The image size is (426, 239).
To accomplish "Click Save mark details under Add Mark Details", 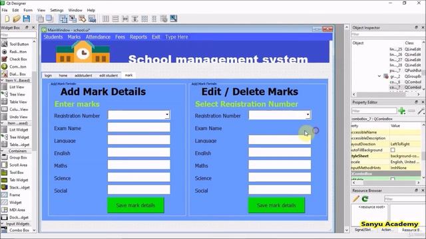I will click(136, 205).
